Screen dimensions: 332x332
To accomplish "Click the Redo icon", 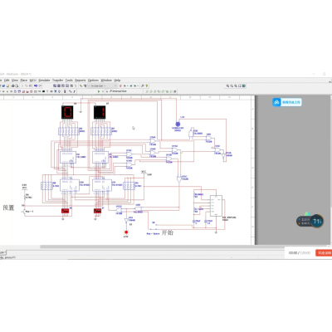I will 40,85.
